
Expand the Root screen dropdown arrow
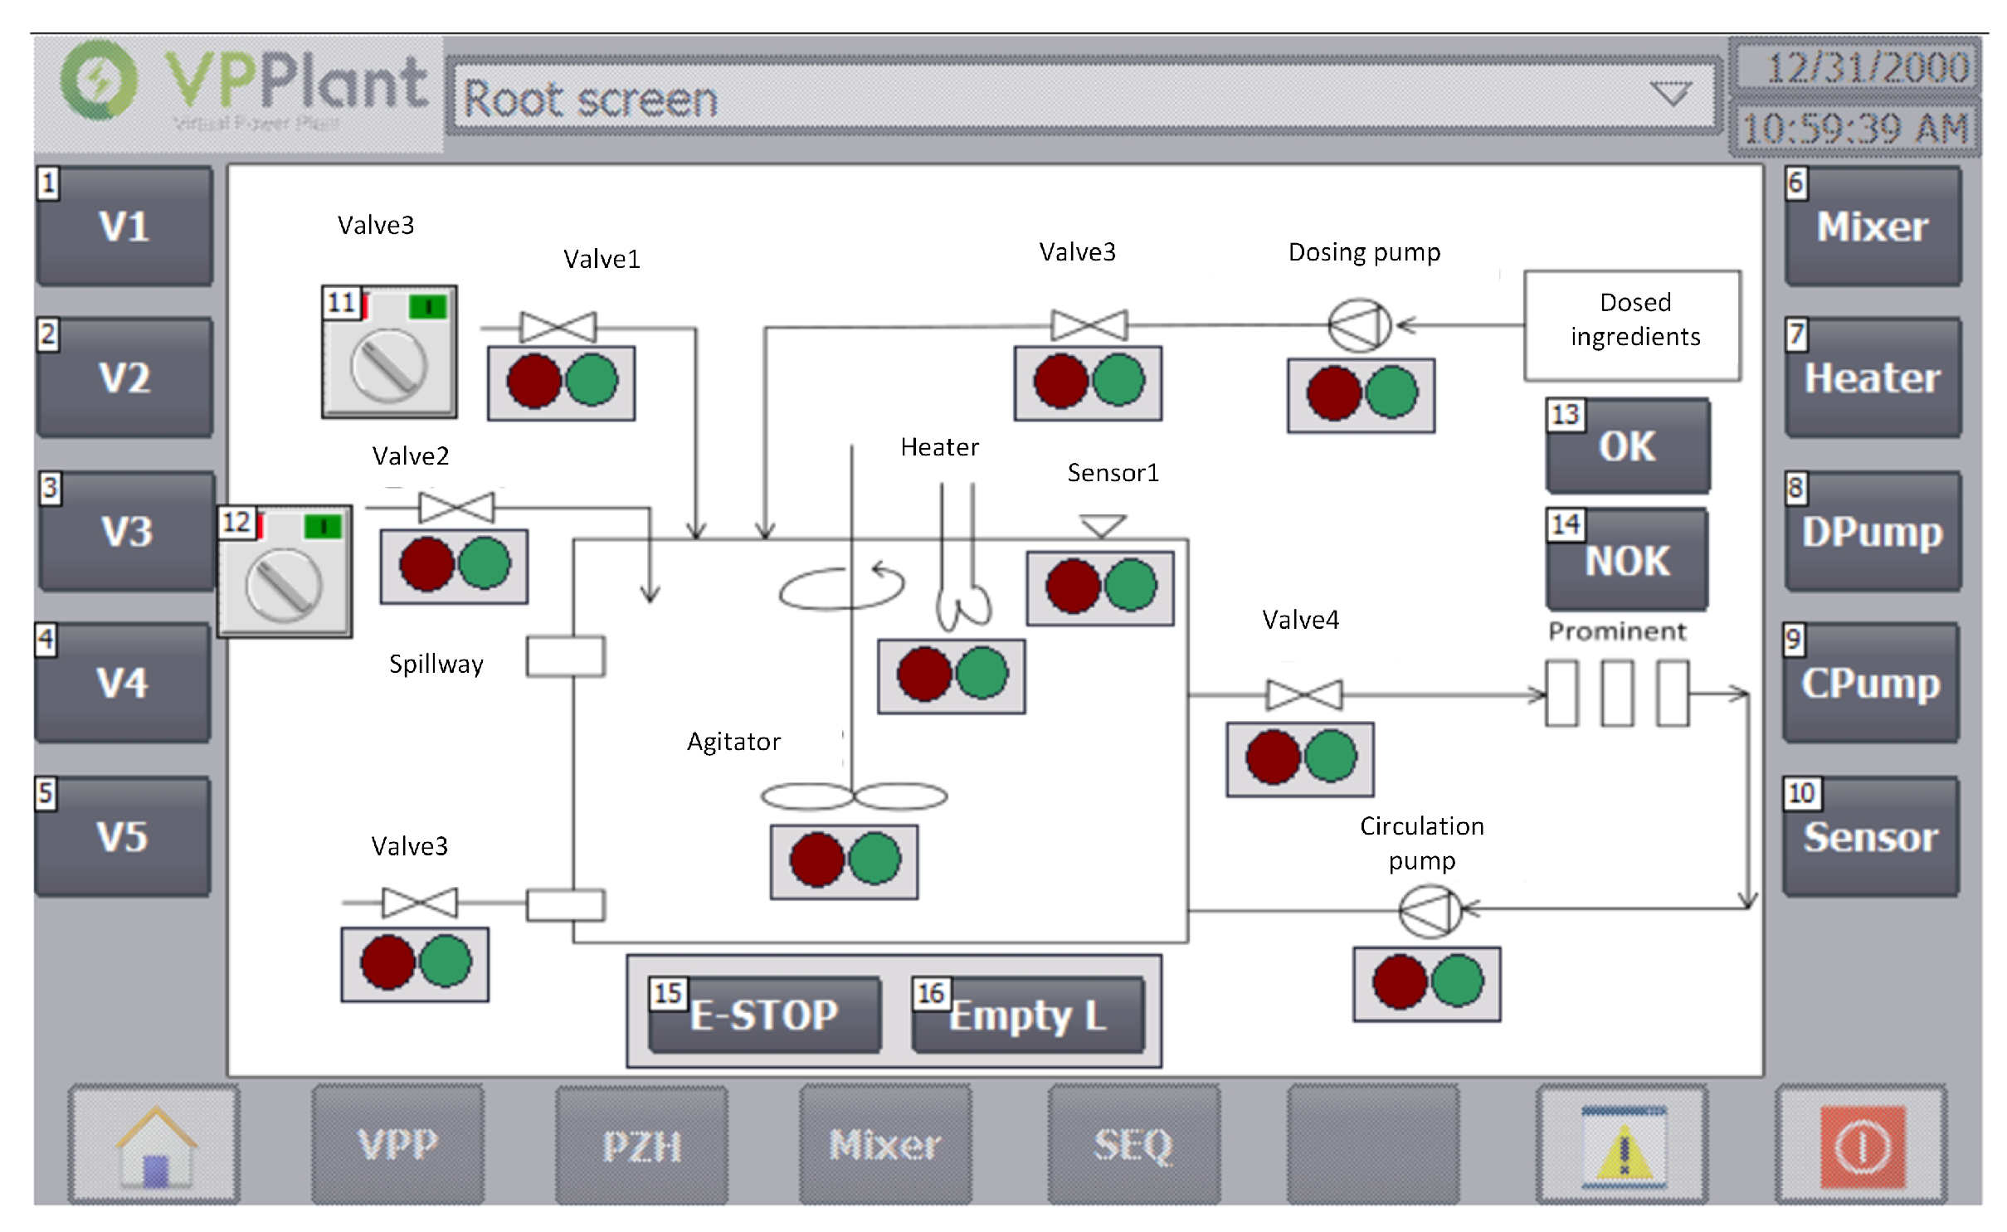[x=1669, y=94]
